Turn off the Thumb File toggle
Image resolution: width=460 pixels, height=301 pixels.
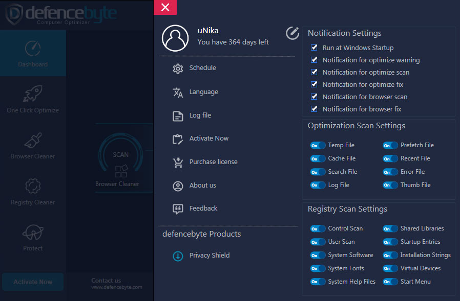pyautogui.click(x=390, y=185)
